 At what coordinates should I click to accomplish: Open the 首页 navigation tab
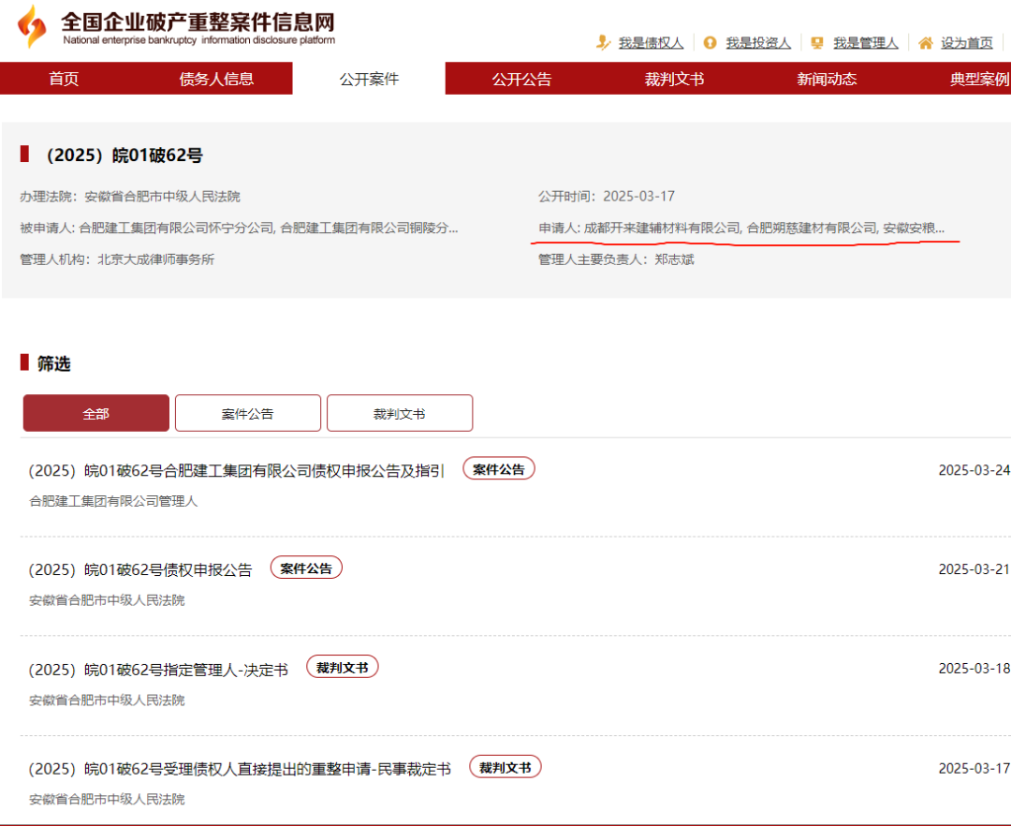click(63, 79)
